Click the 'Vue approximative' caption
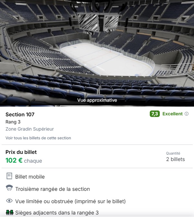This screenshot has height=220, width=194. click(x=97, y=100)
